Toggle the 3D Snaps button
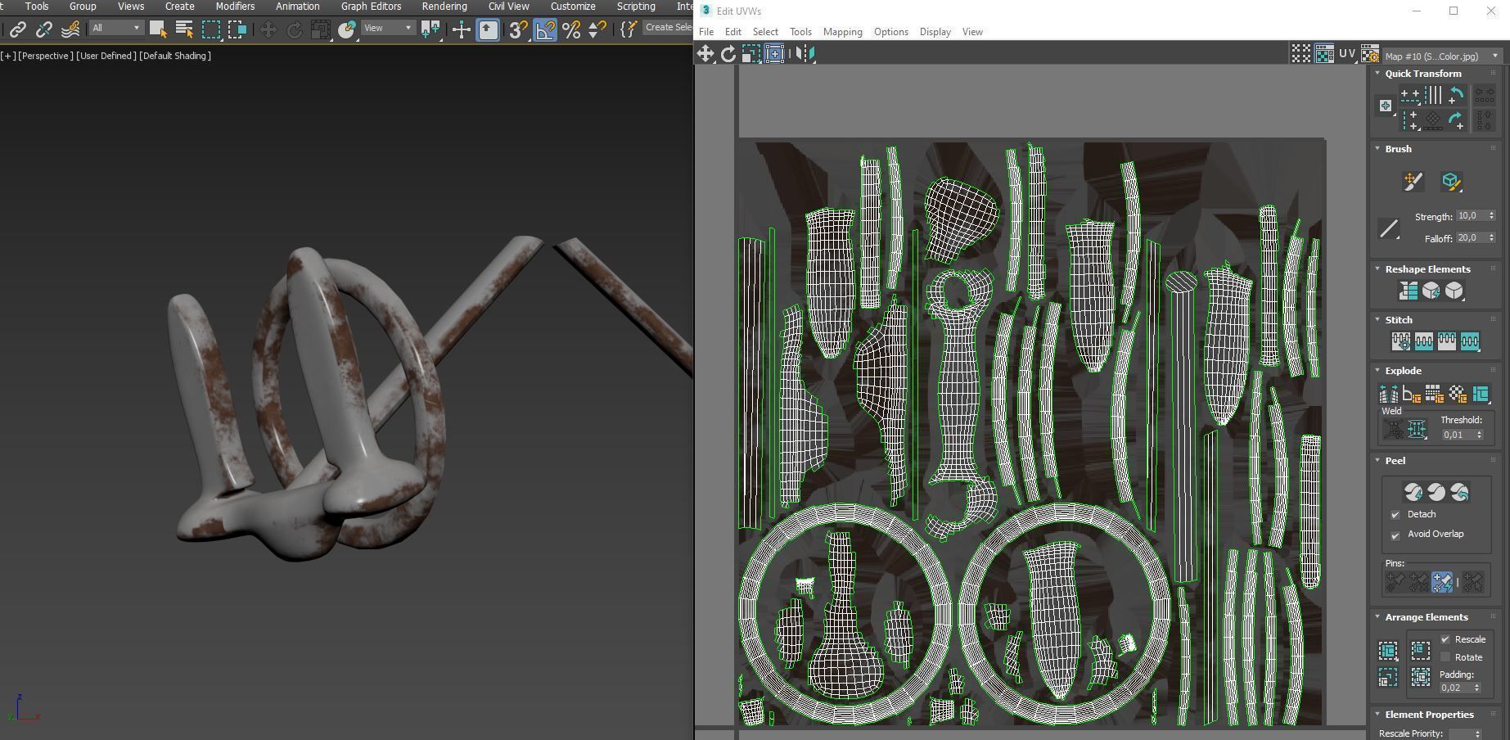This screenshot has height=740, width=1510. tap(518, 30)
